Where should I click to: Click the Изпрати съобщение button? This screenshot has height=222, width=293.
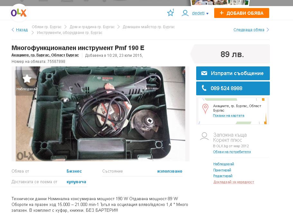pyautogui.click(x=233, y=73)
